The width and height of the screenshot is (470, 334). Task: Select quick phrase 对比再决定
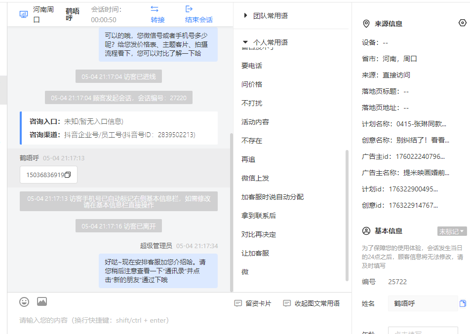258,234
